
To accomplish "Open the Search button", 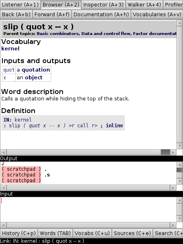I will pos(168,233).
